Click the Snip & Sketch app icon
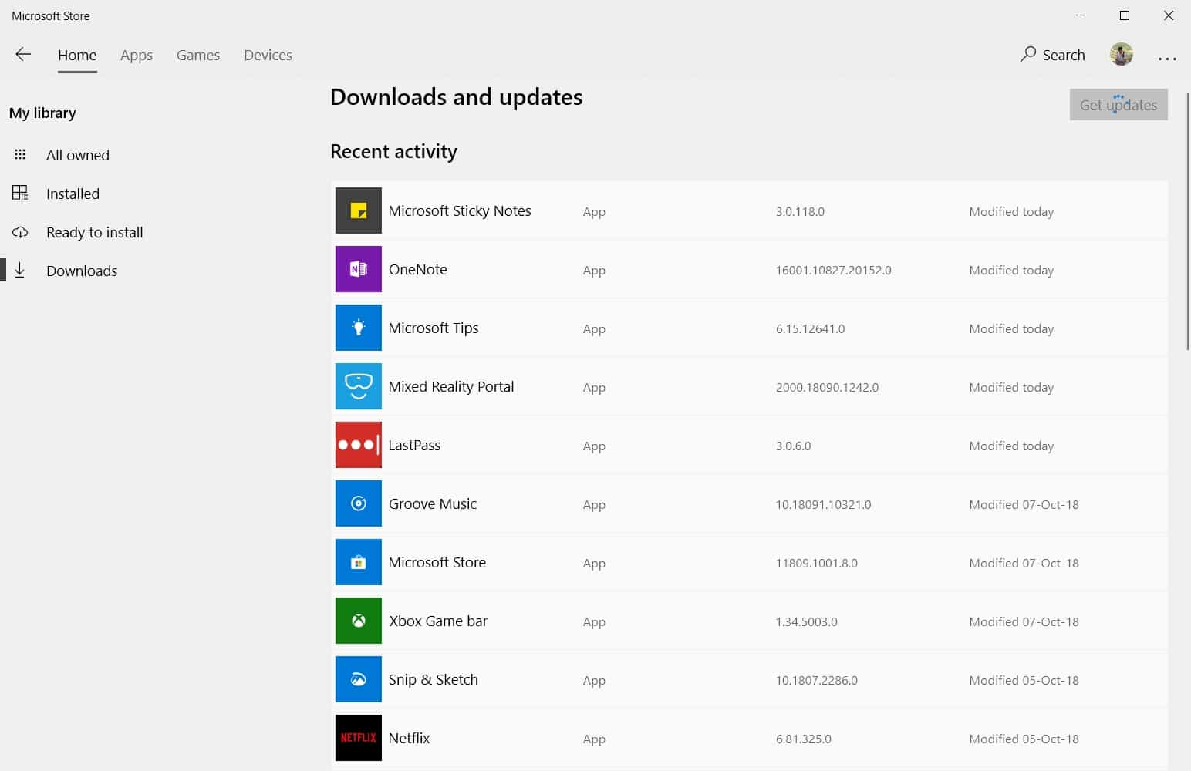 (x=358, y=679)
